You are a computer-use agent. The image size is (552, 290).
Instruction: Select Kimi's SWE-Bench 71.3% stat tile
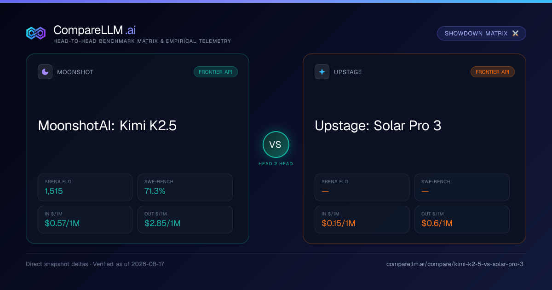(x=185, y=187)
